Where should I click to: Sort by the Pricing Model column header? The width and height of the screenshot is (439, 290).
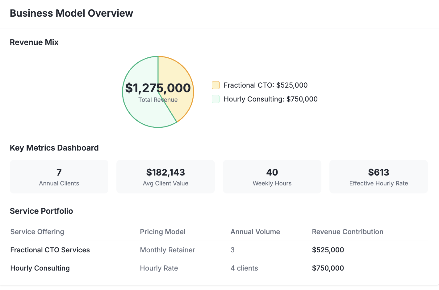point(163,232)
